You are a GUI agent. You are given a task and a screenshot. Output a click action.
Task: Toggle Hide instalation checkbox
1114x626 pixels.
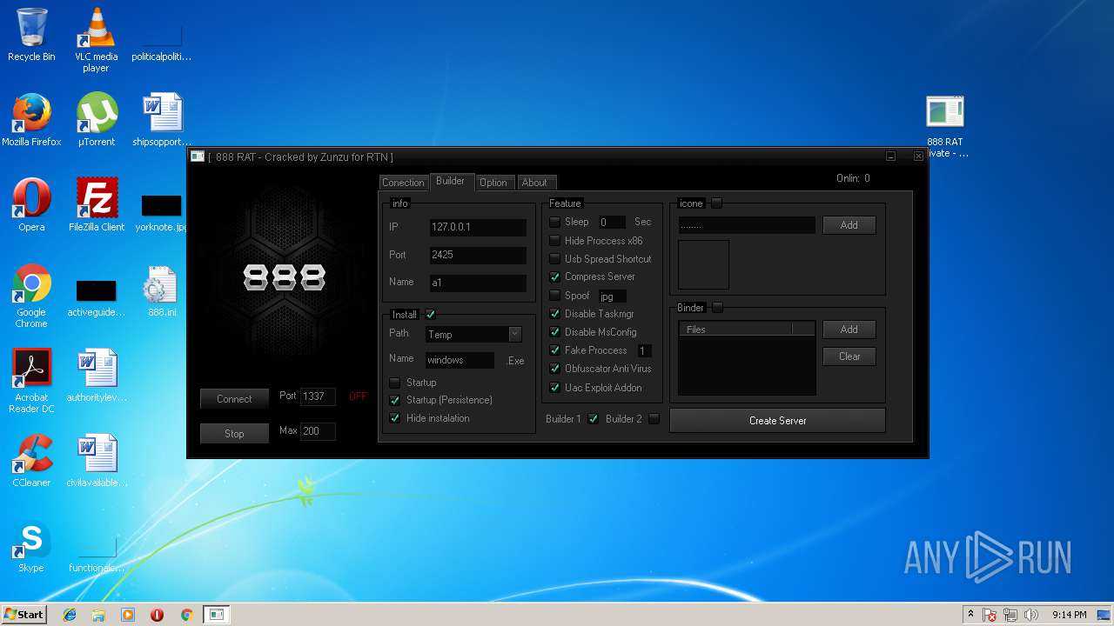pos(395,418)
